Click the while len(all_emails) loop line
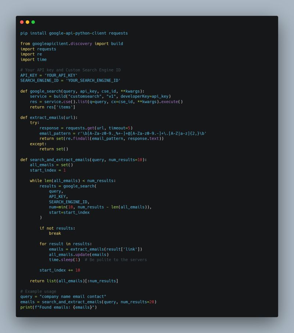Viewport: 294px width, 333px height. coord(73,181)
